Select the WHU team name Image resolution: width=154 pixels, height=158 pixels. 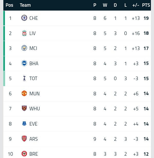[34, 109]
